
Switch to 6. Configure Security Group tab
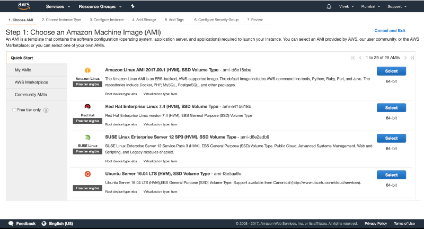pos(216,20)
